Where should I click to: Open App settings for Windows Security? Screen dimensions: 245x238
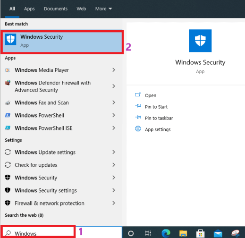click(158, 129)
